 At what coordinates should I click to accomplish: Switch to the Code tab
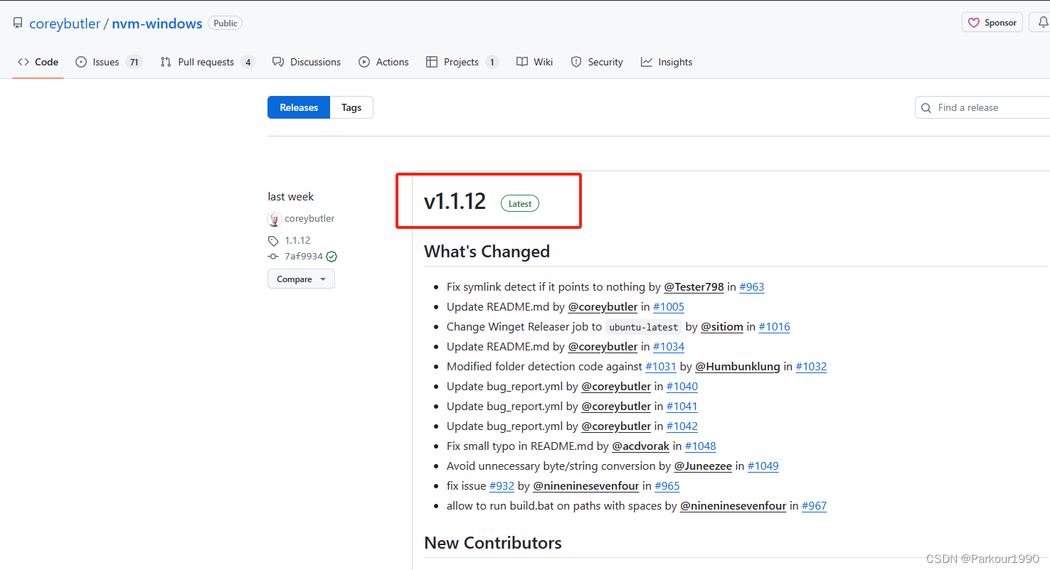(x=38, y=62)
